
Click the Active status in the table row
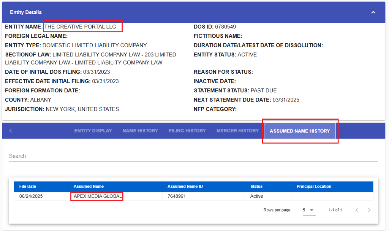coord(256,196)
